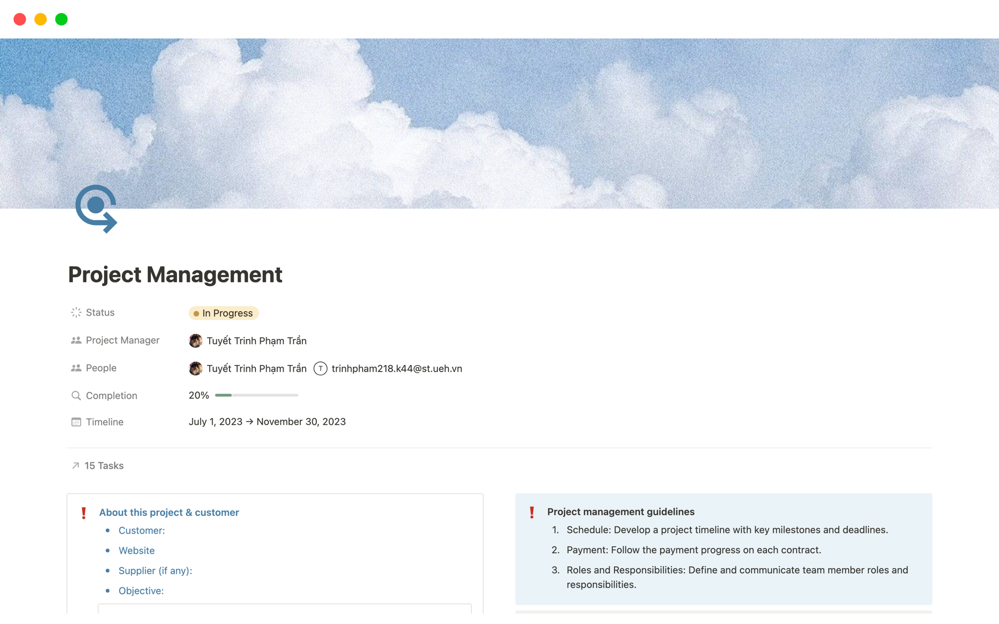The height and width of the screenshot is (624, 999).
Task: Click the red exclamation icon in the project callout
Action: pyautogui.click(x=83, y=512)
